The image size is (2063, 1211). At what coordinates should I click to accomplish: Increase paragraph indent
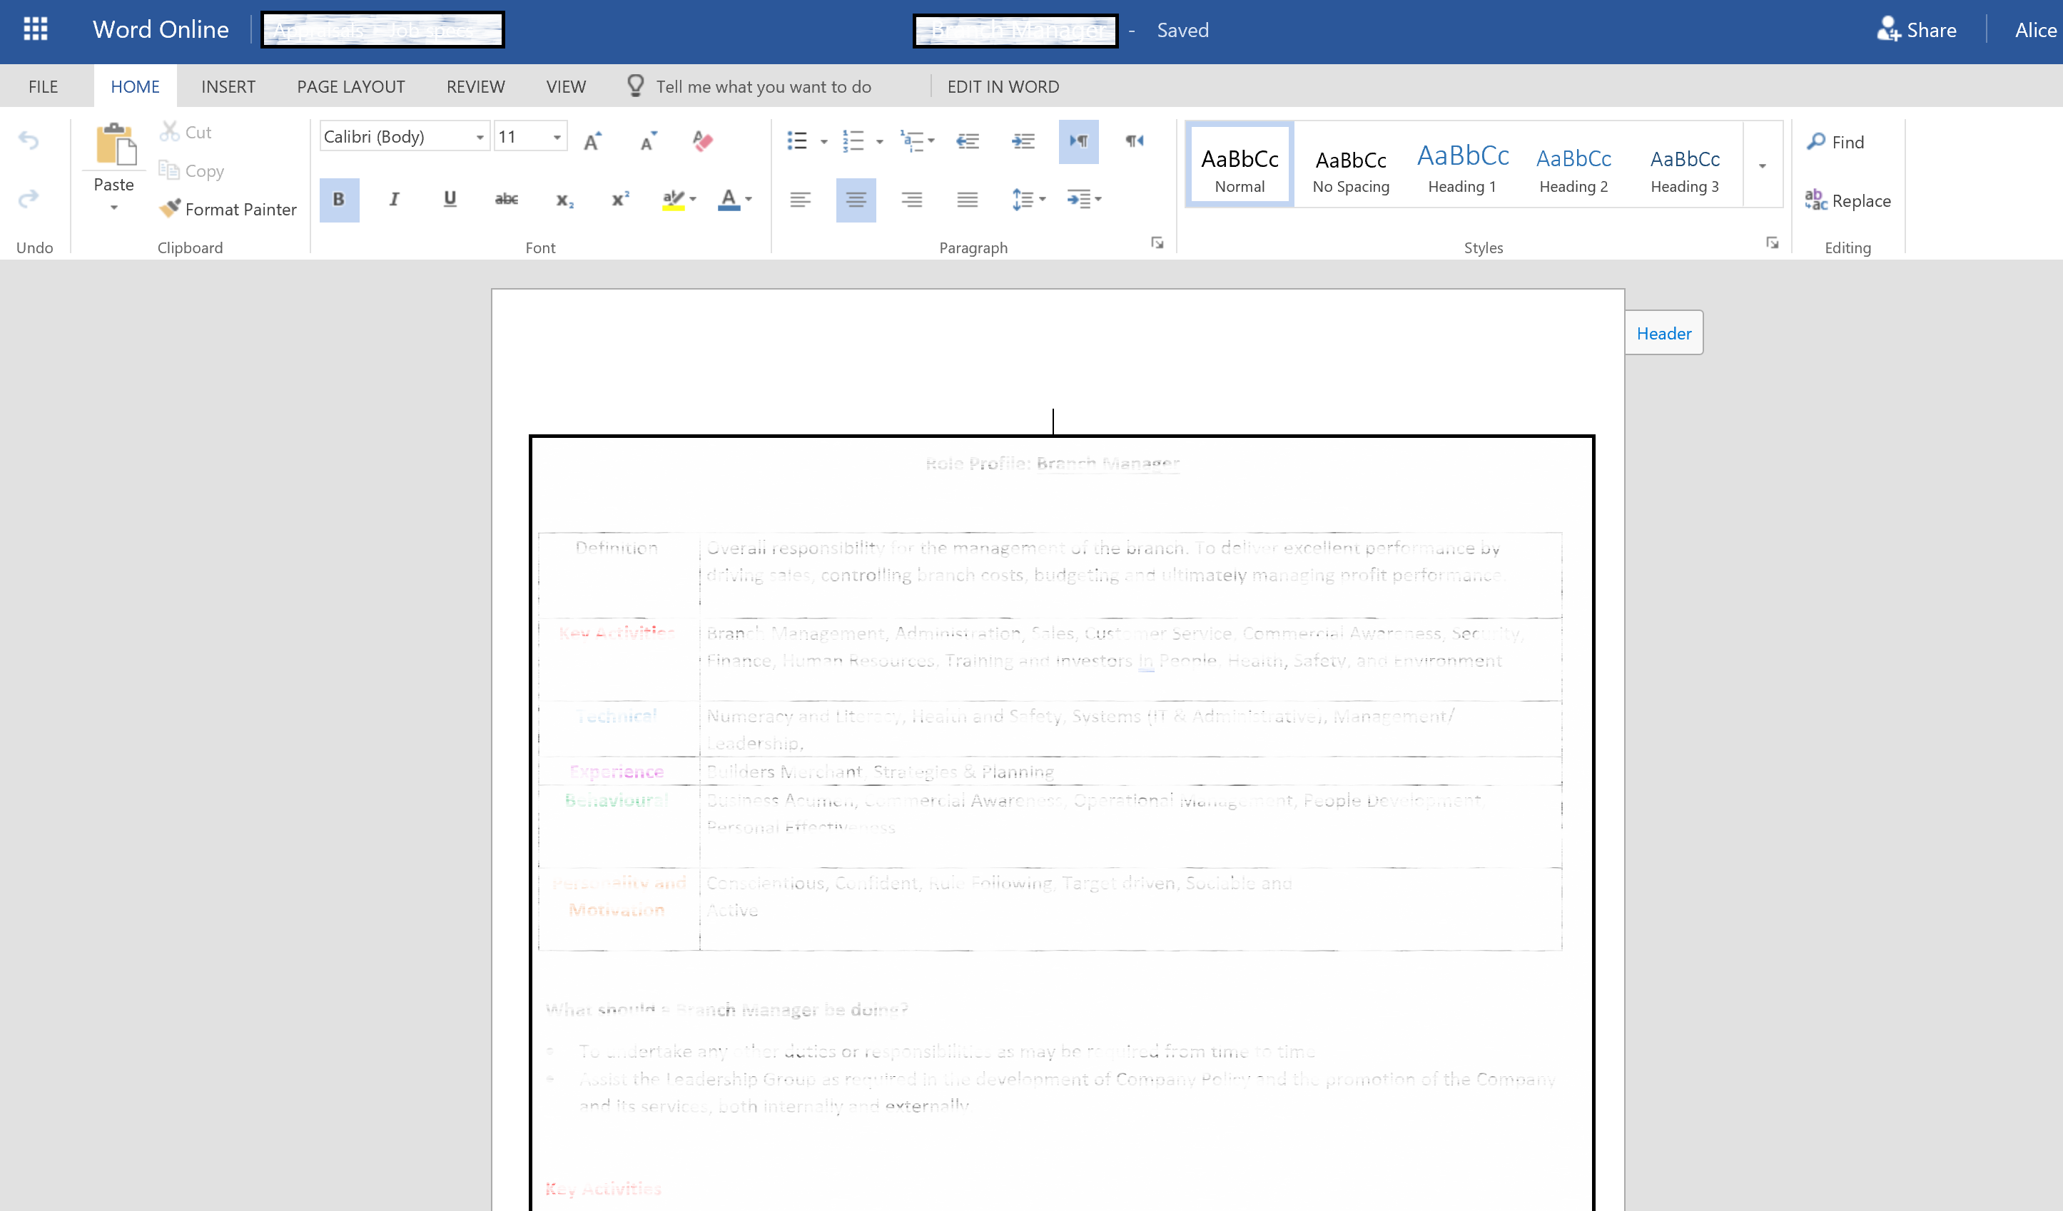[x=1023, y=140]
